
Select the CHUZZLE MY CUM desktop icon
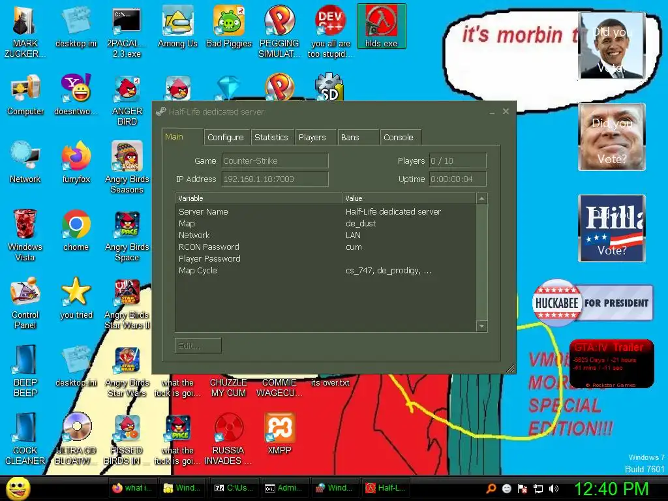[228, 387]
